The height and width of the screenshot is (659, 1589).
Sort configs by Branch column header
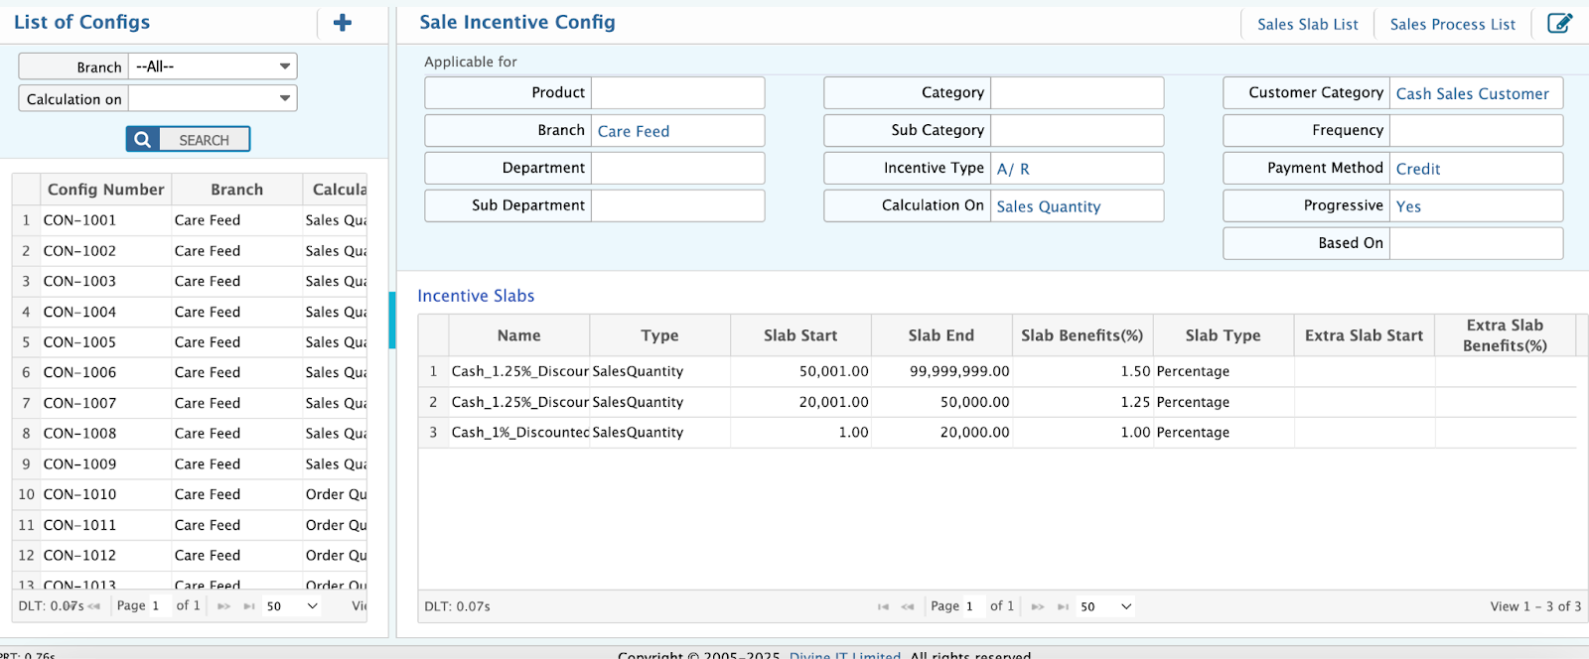(236, 189)
